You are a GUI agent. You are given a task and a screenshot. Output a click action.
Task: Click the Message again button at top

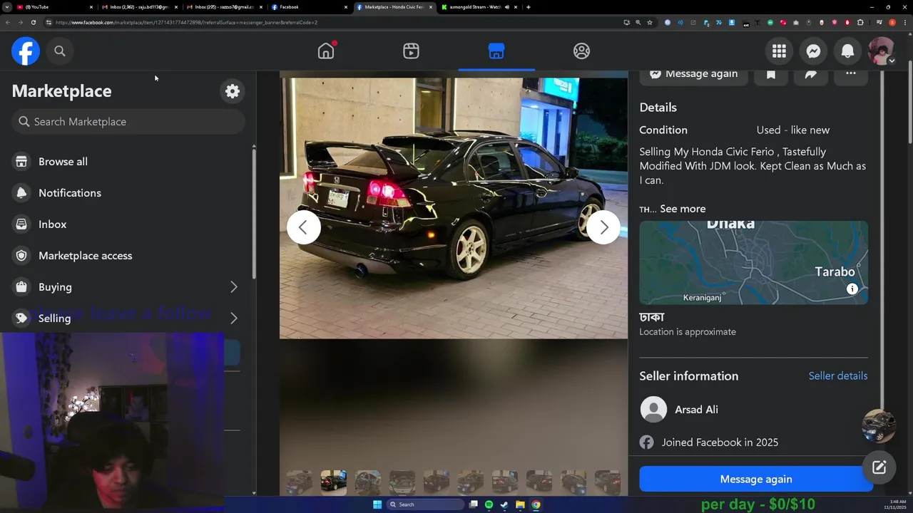point(693,76)
